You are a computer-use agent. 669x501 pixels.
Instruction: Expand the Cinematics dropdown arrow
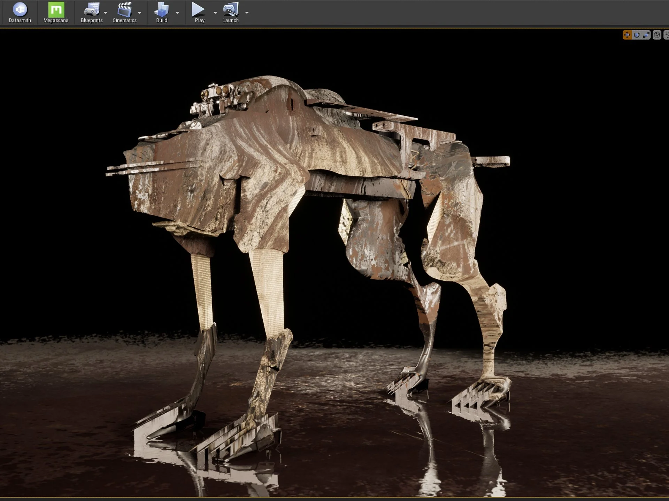139,13
